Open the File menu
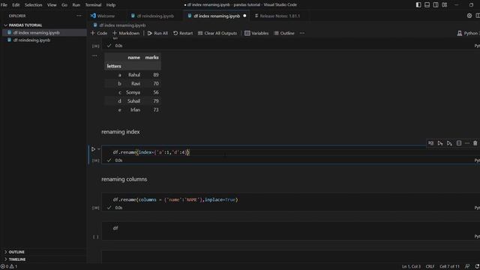The width and height of the screenshot is (480, 270). 4,5
